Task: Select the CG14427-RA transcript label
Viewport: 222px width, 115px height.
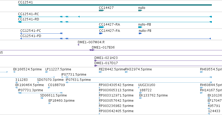Action: pos(110,25)
